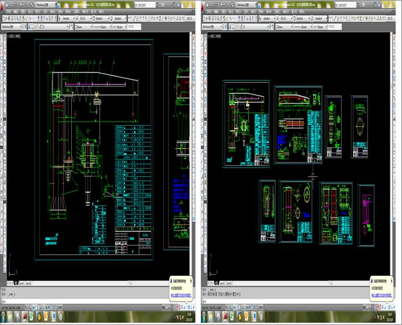Click red AutoCAD icon in left taskbar
The width and height of the screenshot is (402, 325).
pos(24,317)
